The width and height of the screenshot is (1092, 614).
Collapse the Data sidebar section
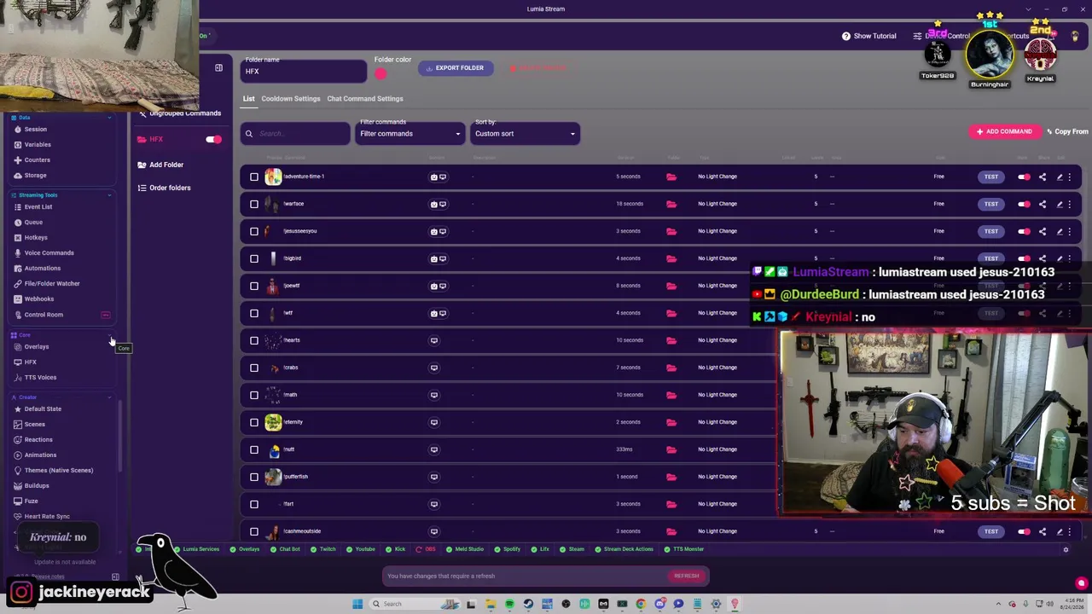pyautogui.click(x=109, y=118)
